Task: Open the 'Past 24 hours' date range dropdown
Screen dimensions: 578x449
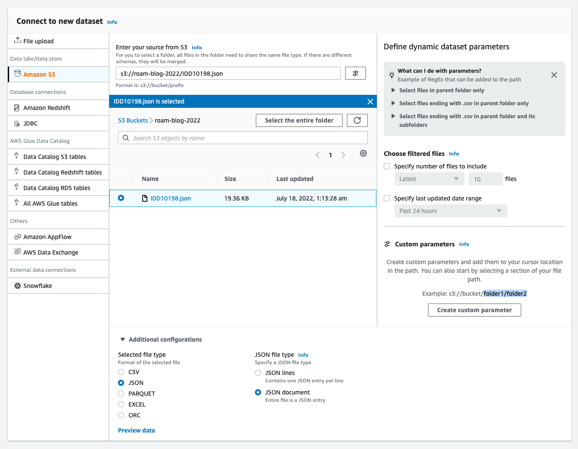Action: click(x=451, y=211)
